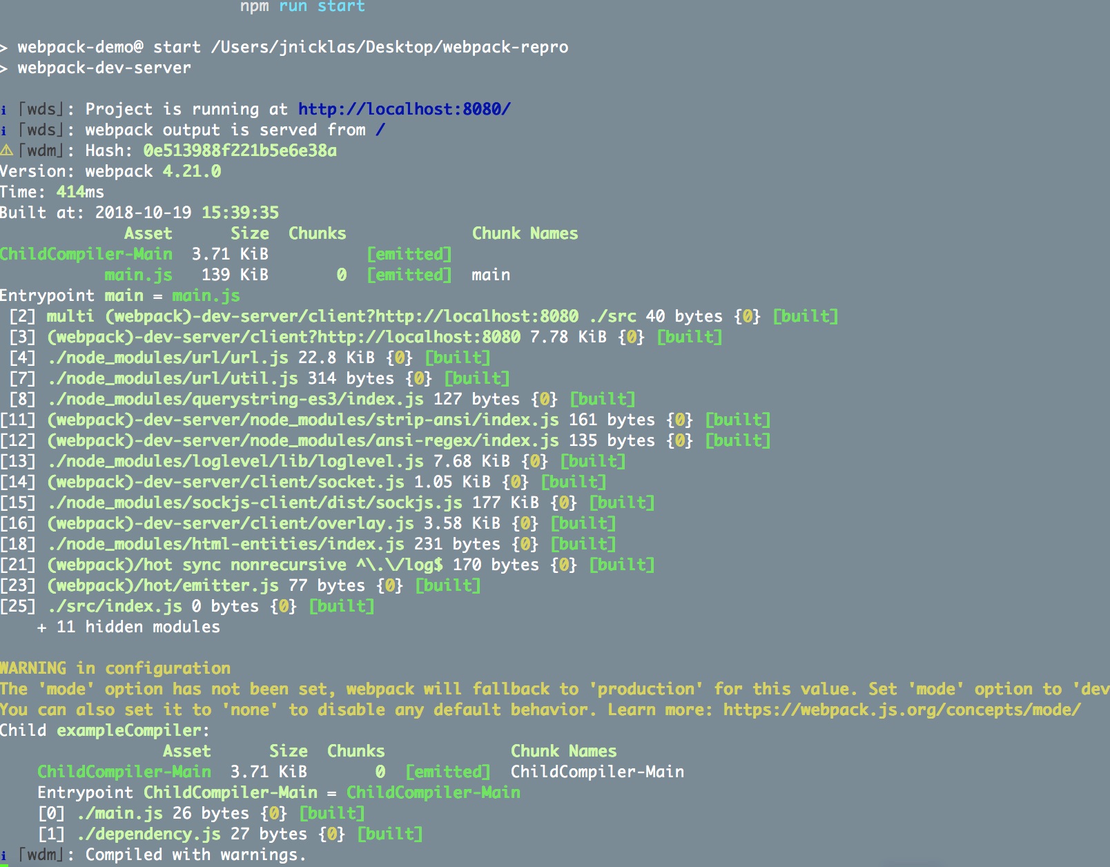Select the sockjs-client/dist/sockjs.js module path
This screenshot has width=1110, height=867.
tap(255, 503)
